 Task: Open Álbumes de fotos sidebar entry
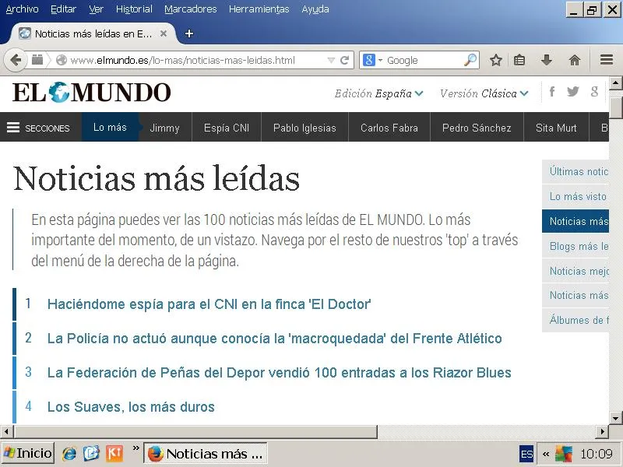575,320
